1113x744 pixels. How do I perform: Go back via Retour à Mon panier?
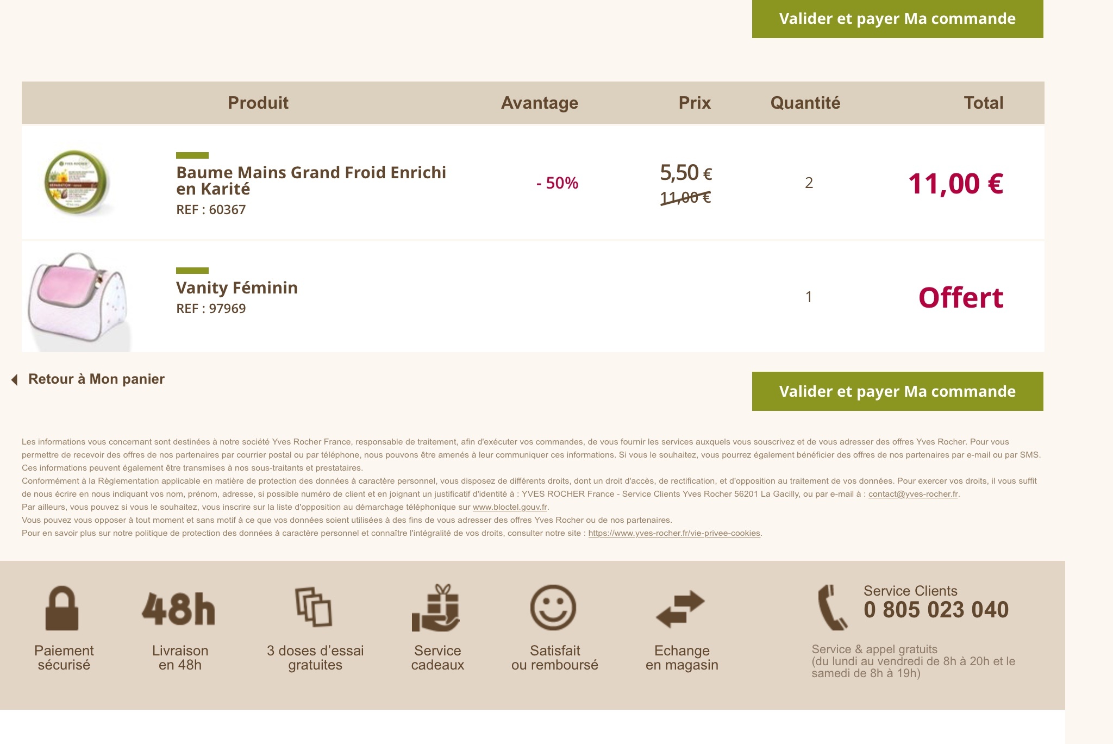coord(96,379)
